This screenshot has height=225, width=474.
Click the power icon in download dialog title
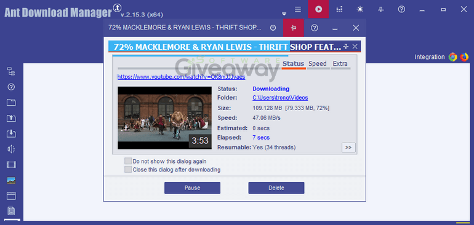coord(273,28)
